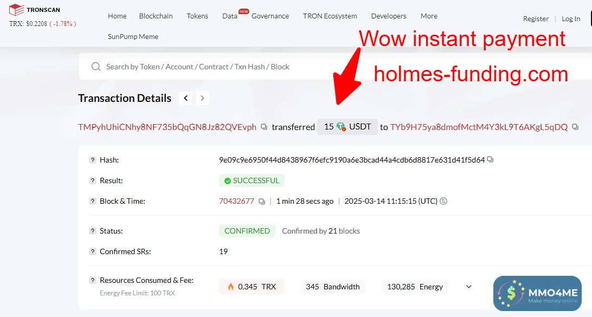
Task: Open the Developers menu
Action: click(389, 16)
